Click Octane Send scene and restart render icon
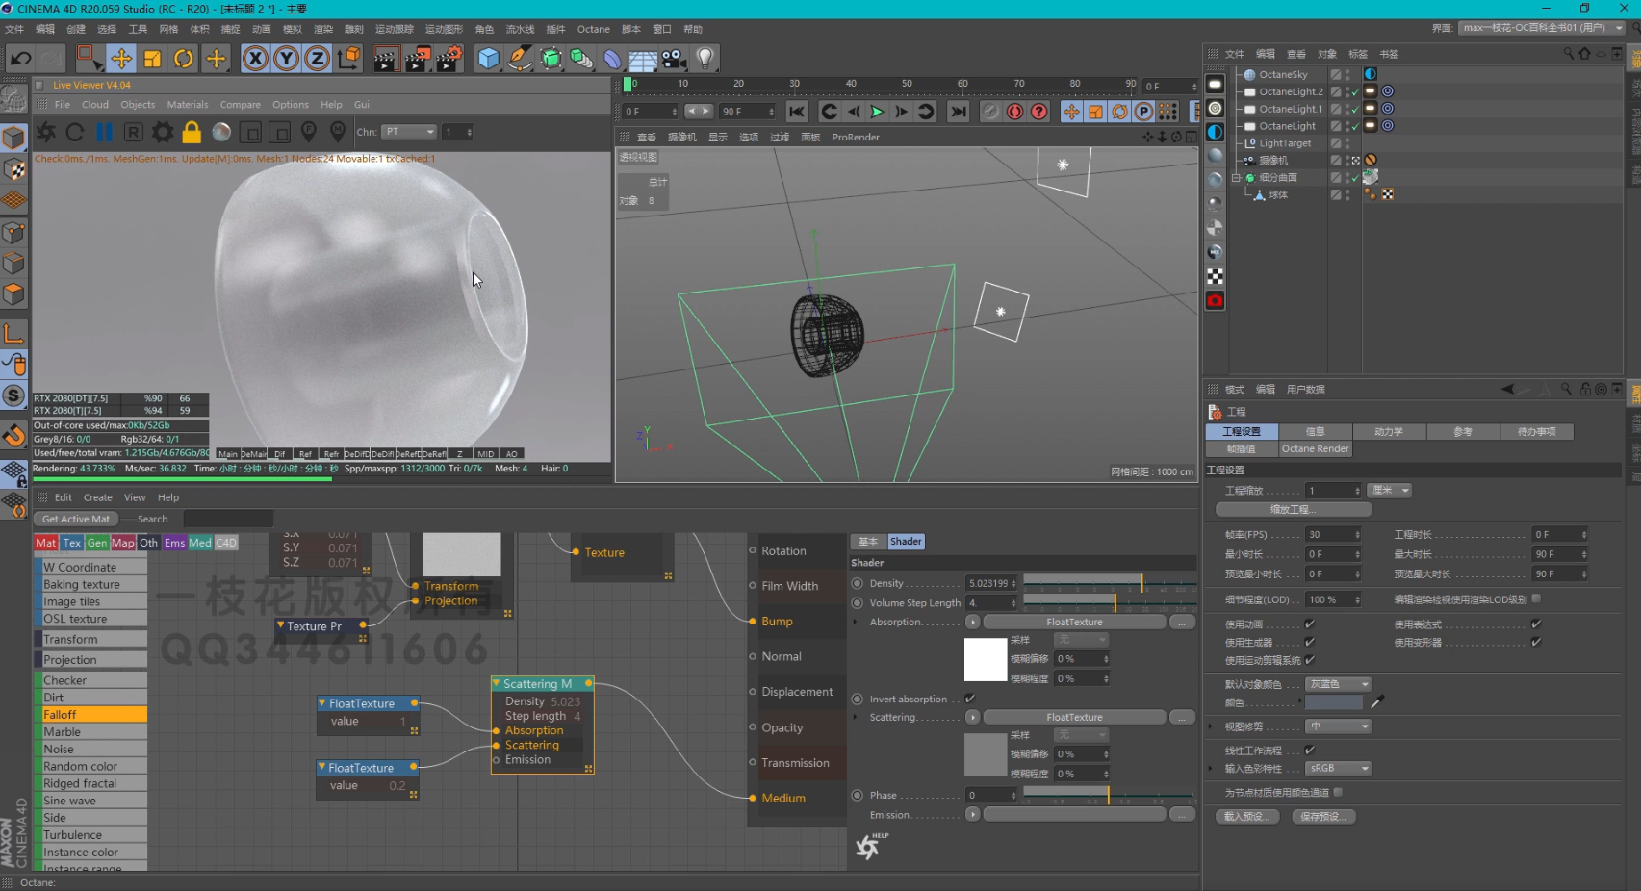The height and width of the screenshot is (891, 1641). click(45, 132)
